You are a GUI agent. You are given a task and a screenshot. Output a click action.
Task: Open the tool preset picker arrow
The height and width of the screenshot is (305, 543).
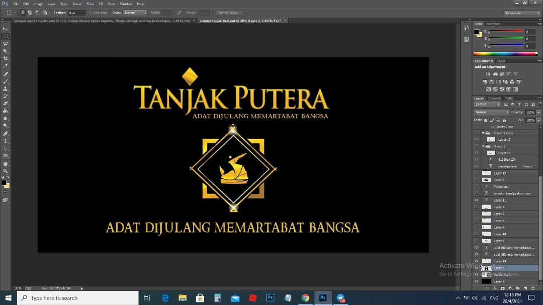tap(15, 13)
